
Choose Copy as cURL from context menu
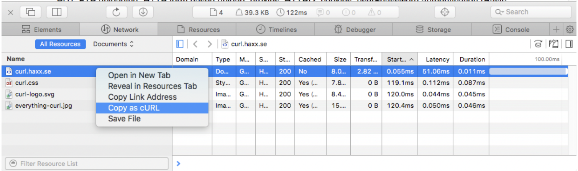(x=133, y=108)
